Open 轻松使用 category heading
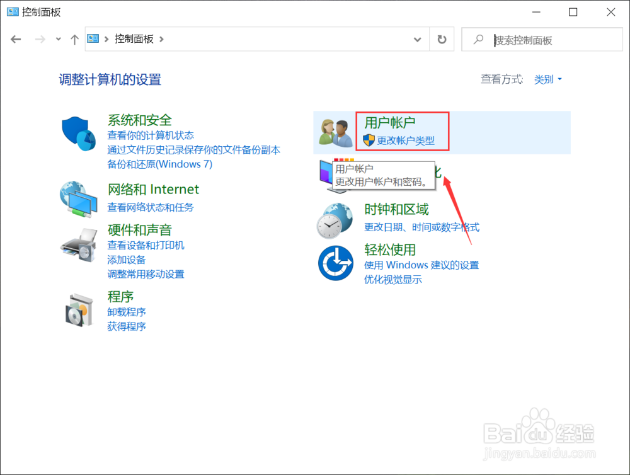Screen dimensions: 630x475 point(390,250)
